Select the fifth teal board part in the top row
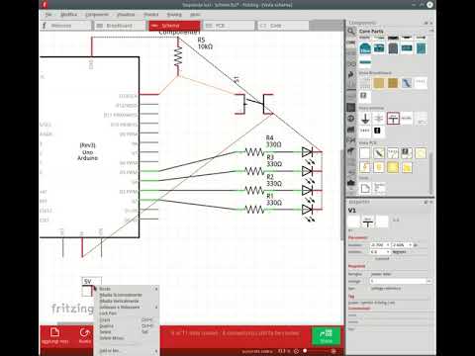Image resolution: width=475 pixels, height=356 pixels. coord(421,48)
